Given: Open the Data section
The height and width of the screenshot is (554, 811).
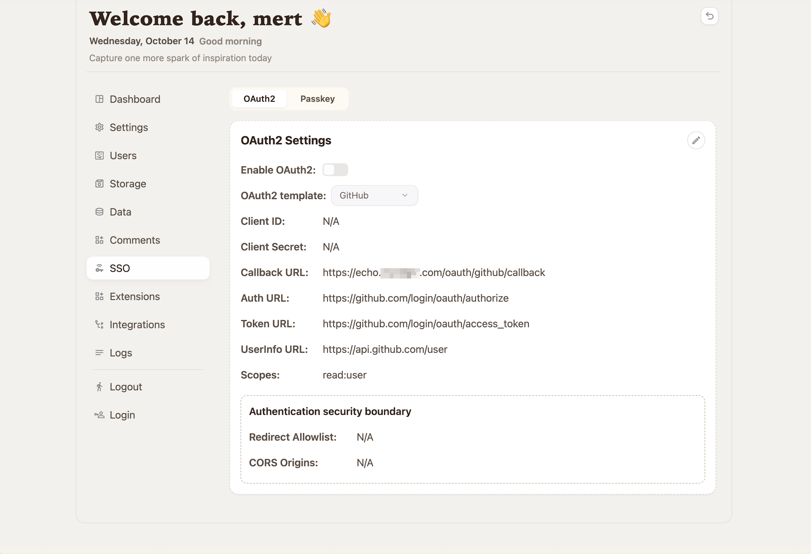Looking at the screenshot, I should click(148, 212).
